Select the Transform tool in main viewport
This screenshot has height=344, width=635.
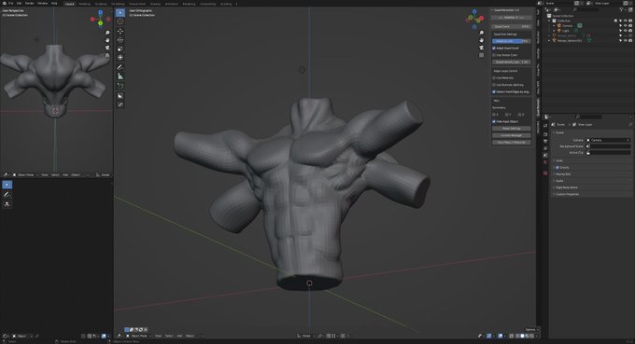pyautogui.click(x=120, y=58)
